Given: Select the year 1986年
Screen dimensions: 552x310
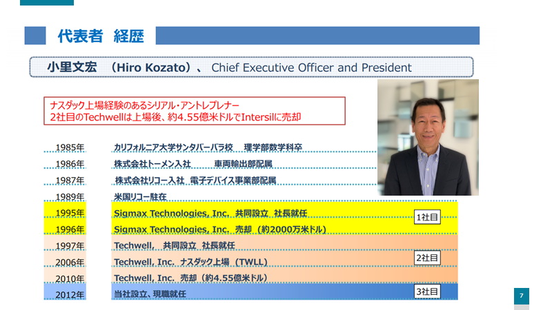Looking at the screenshot, I should [x=70, y=164].
